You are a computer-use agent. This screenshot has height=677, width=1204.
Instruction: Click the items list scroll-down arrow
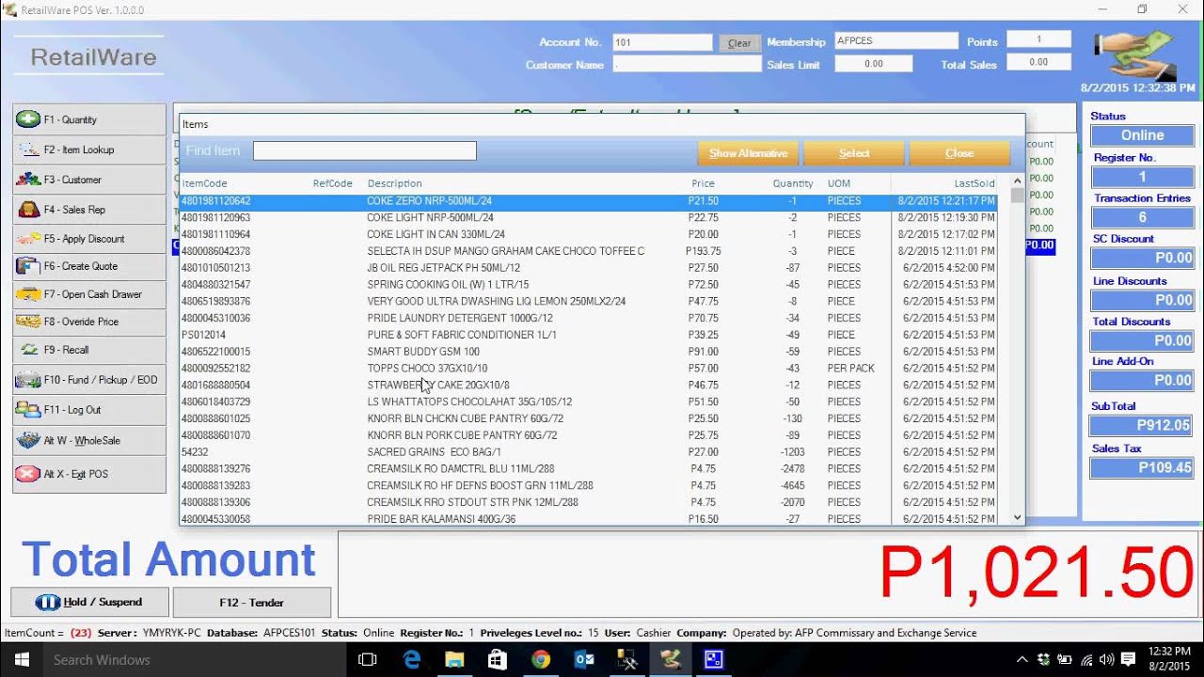click(1017, 518)
